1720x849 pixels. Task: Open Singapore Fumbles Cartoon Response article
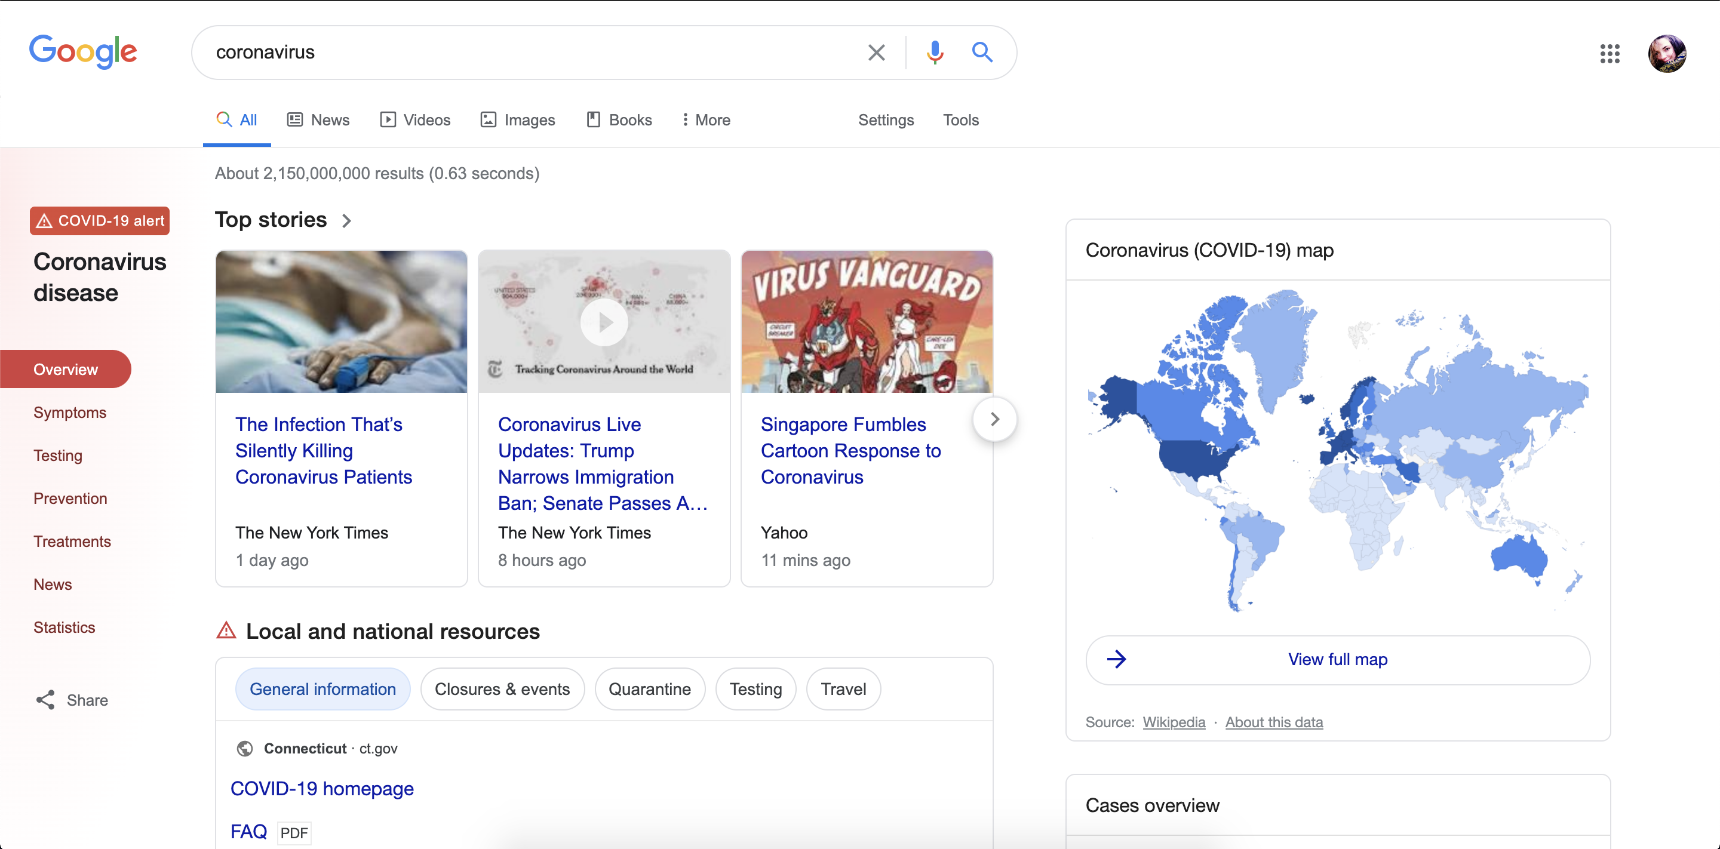click(x=851, y=451)
